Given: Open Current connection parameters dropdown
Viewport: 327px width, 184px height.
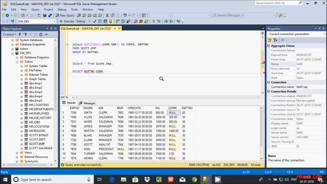Looking at the screenshot, I should tap(324, 34).
